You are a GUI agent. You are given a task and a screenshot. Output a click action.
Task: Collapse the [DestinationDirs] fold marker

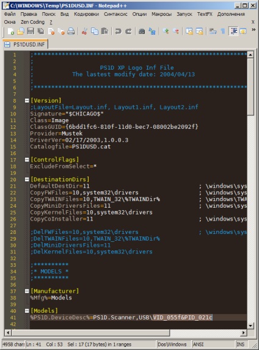click(27, 180)
